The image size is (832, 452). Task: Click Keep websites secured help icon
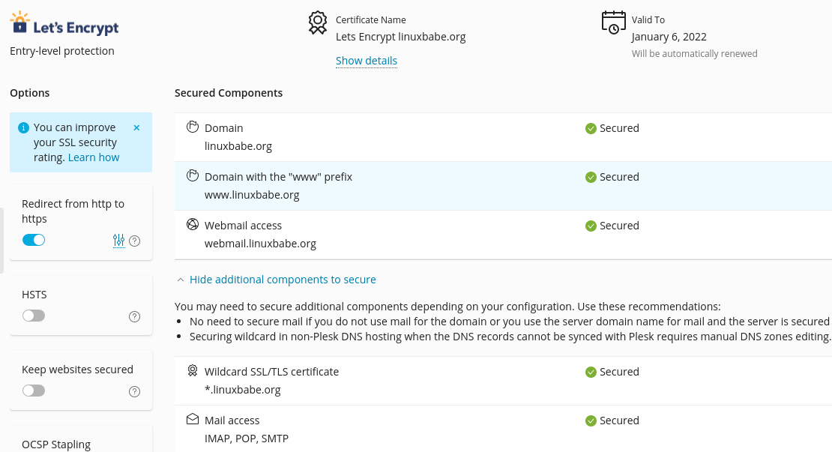(135, 391)
